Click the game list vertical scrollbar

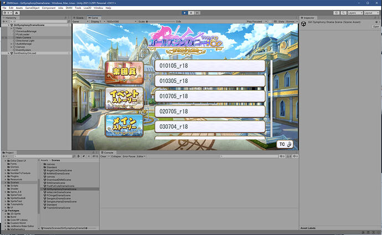[x=271, y=98]
